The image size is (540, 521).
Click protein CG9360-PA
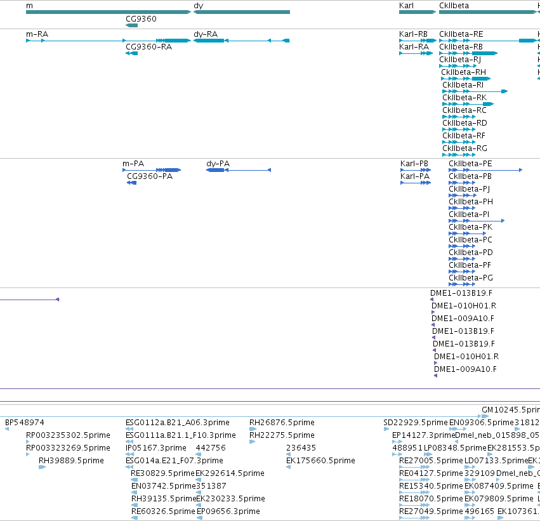(150, 176)
